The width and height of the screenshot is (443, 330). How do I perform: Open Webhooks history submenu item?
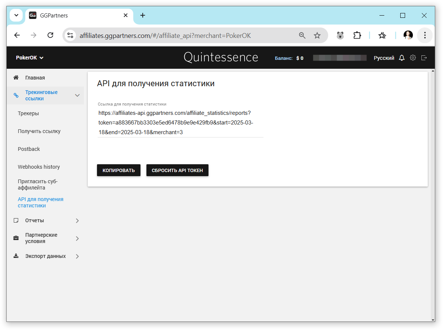[x=39, y=167]
